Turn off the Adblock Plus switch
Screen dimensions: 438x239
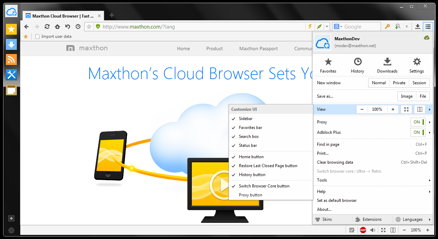pyautogui.click(x=418, y=132)
